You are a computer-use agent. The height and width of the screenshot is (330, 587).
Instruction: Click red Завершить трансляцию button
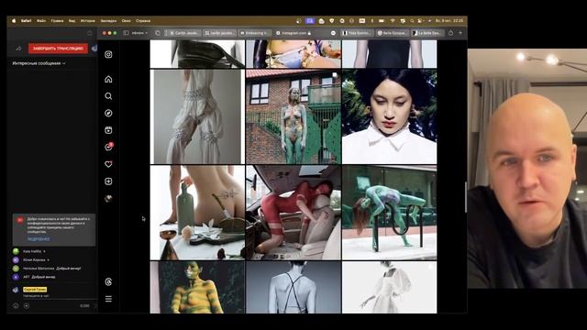tap(58, 49)
